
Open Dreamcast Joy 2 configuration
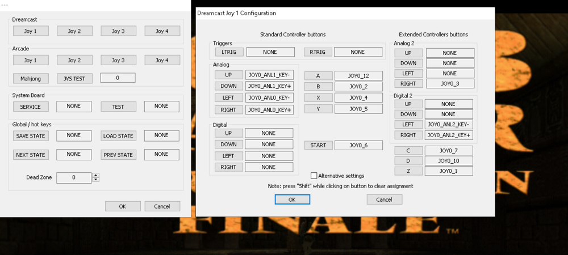(74, 31)
